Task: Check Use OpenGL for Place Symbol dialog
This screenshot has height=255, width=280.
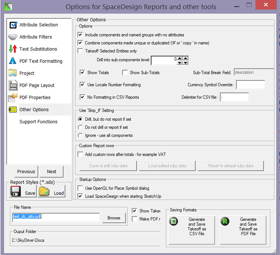Action: click(x=80, y=188)
